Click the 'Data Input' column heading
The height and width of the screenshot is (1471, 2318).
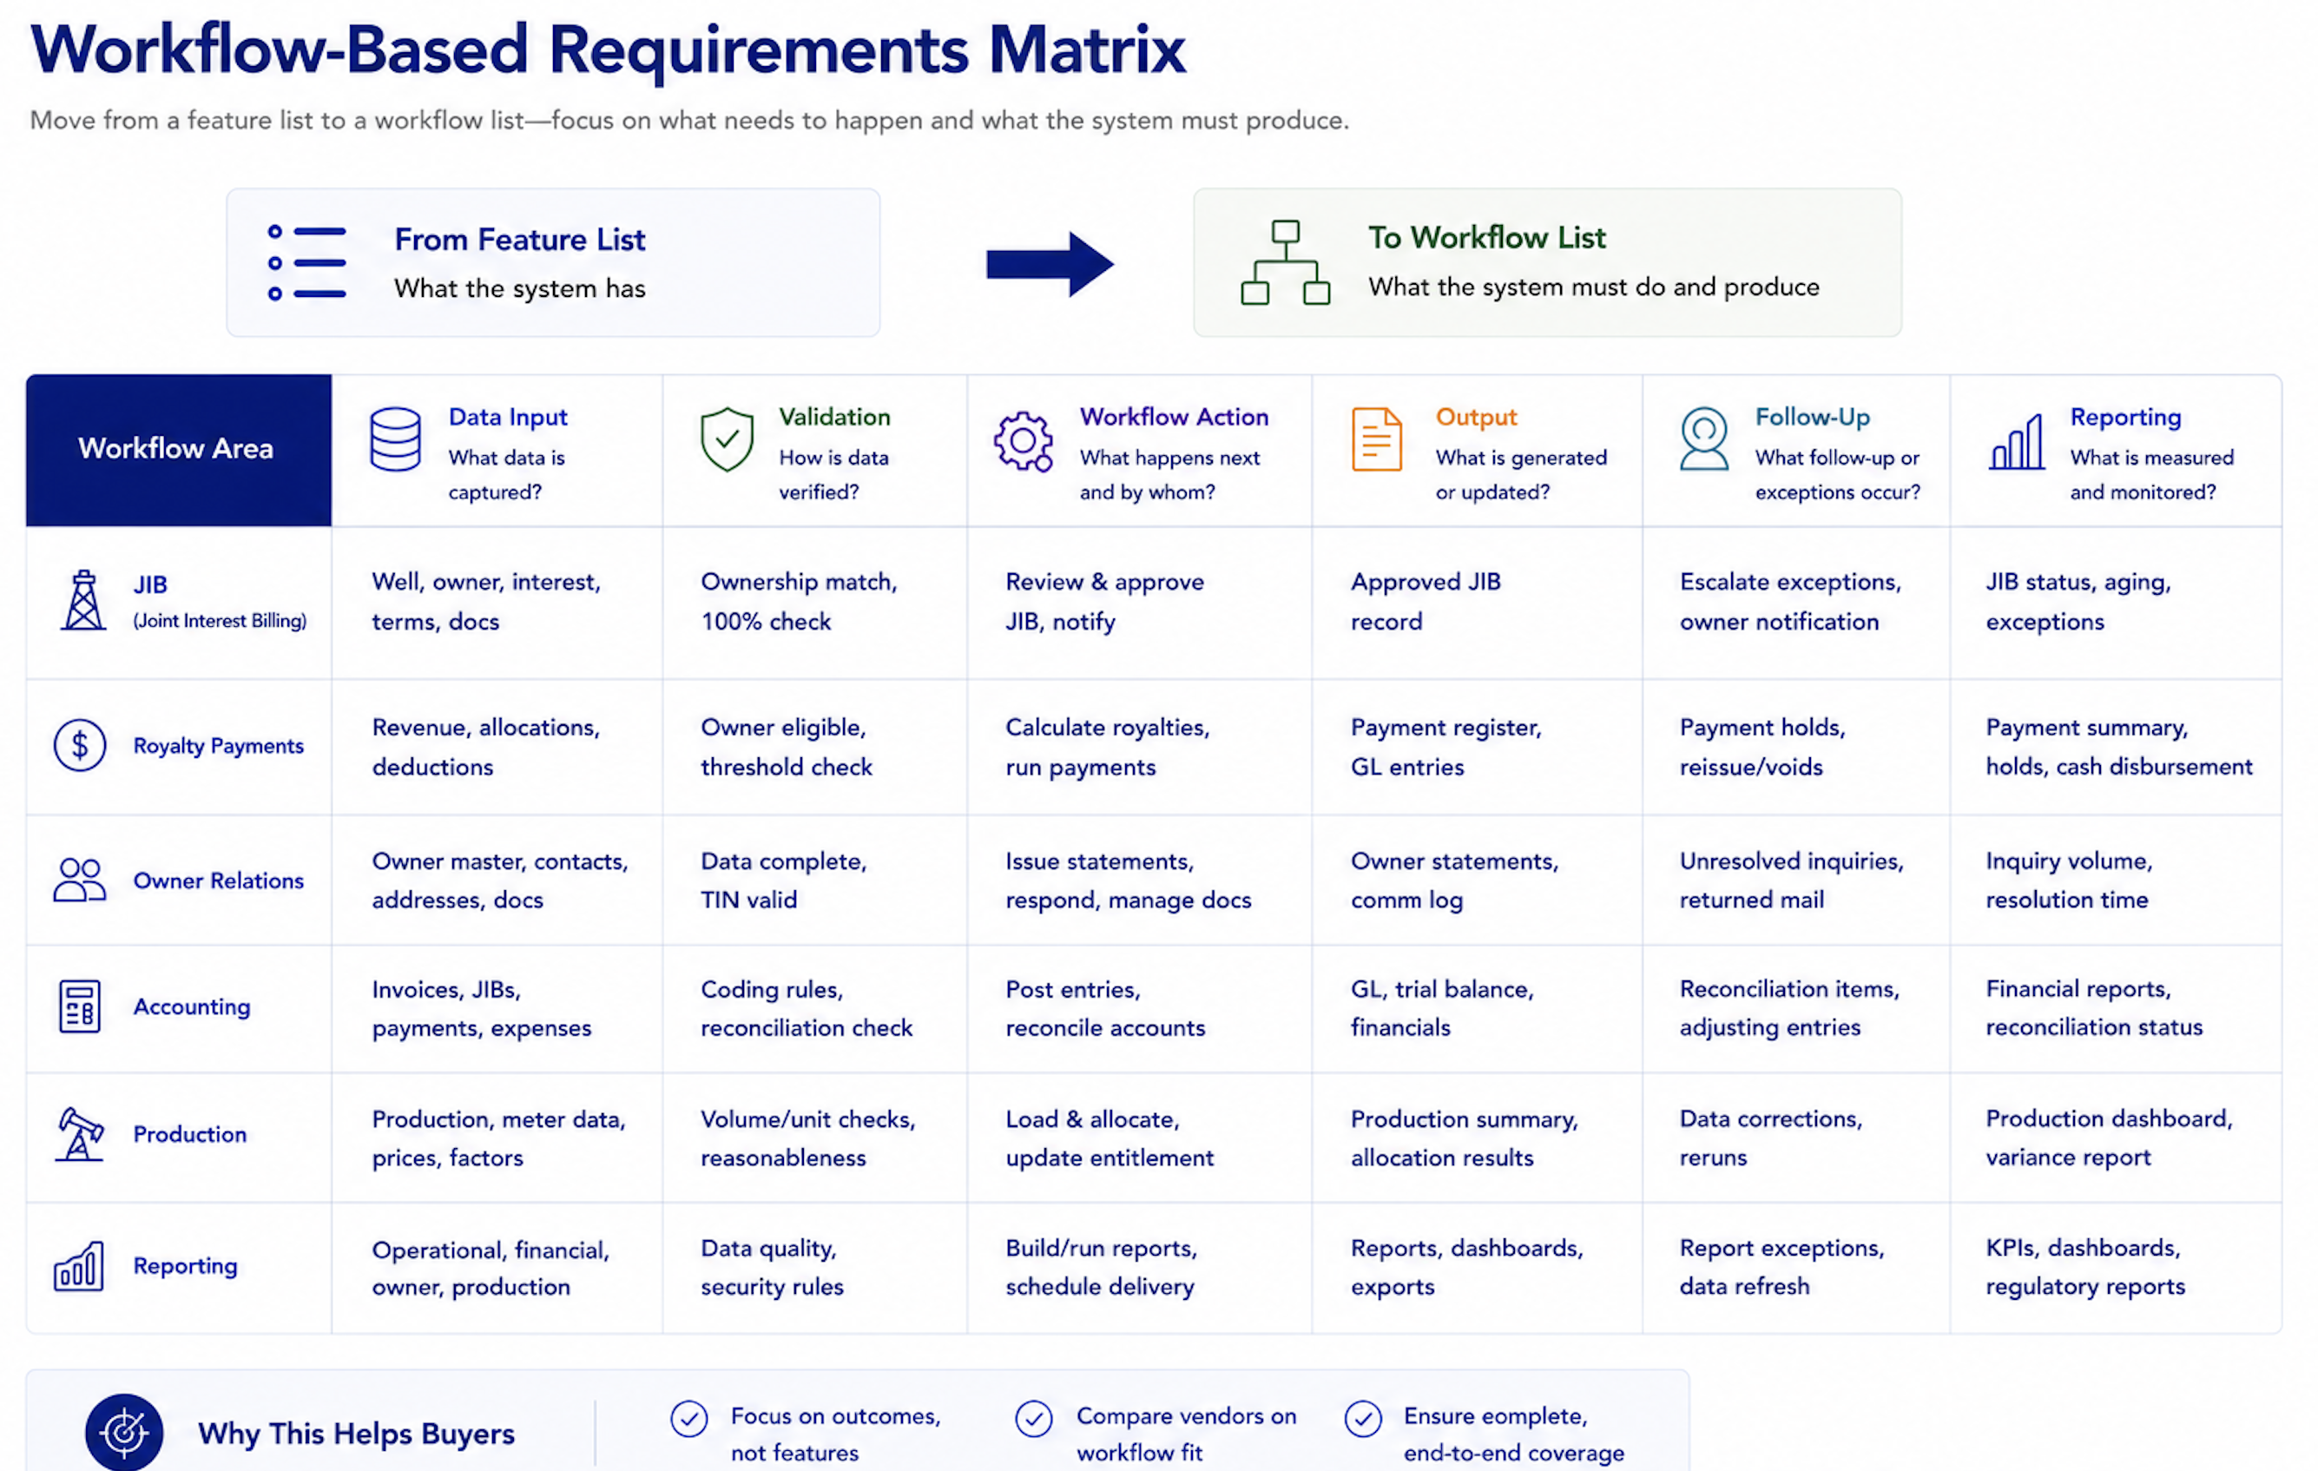pos(508,417)
